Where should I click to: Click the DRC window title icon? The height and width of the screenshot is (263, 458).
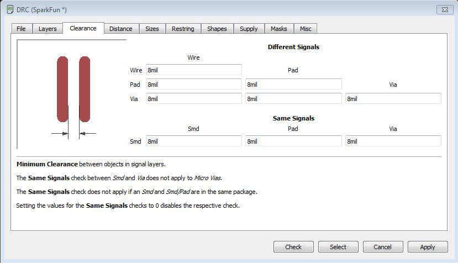[x=10, y=9]
